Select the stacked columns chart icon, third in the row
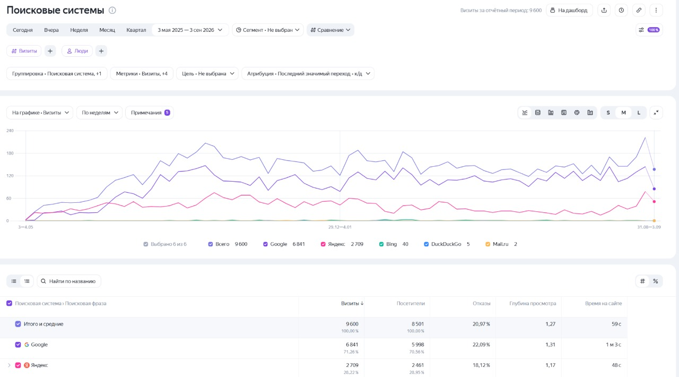Image resolution: width=679 pixels, height=377 pixels. [x=551, y=113]
